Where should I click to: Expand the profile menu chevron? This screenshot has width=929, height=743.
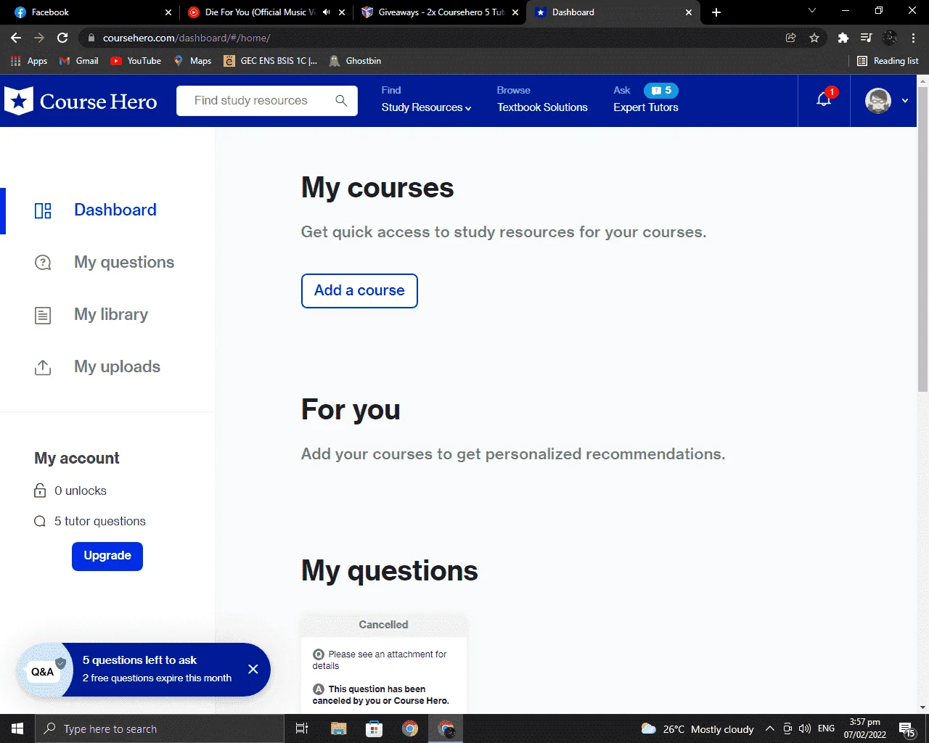[905, 101]
